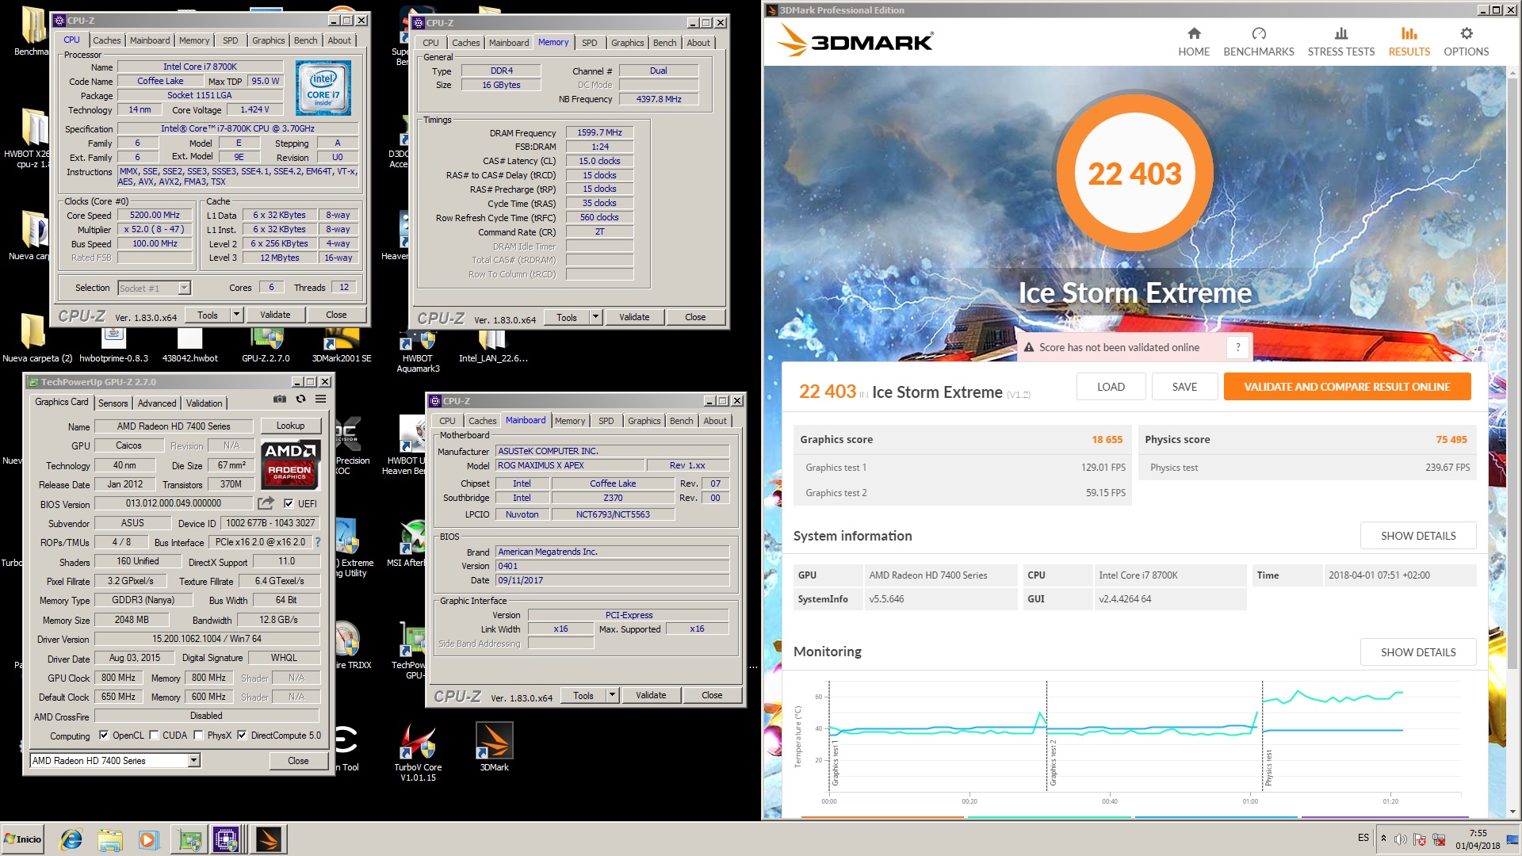Open the GPU-Z hamburger menu
The image size is (1522, 856).
(321, 399)
